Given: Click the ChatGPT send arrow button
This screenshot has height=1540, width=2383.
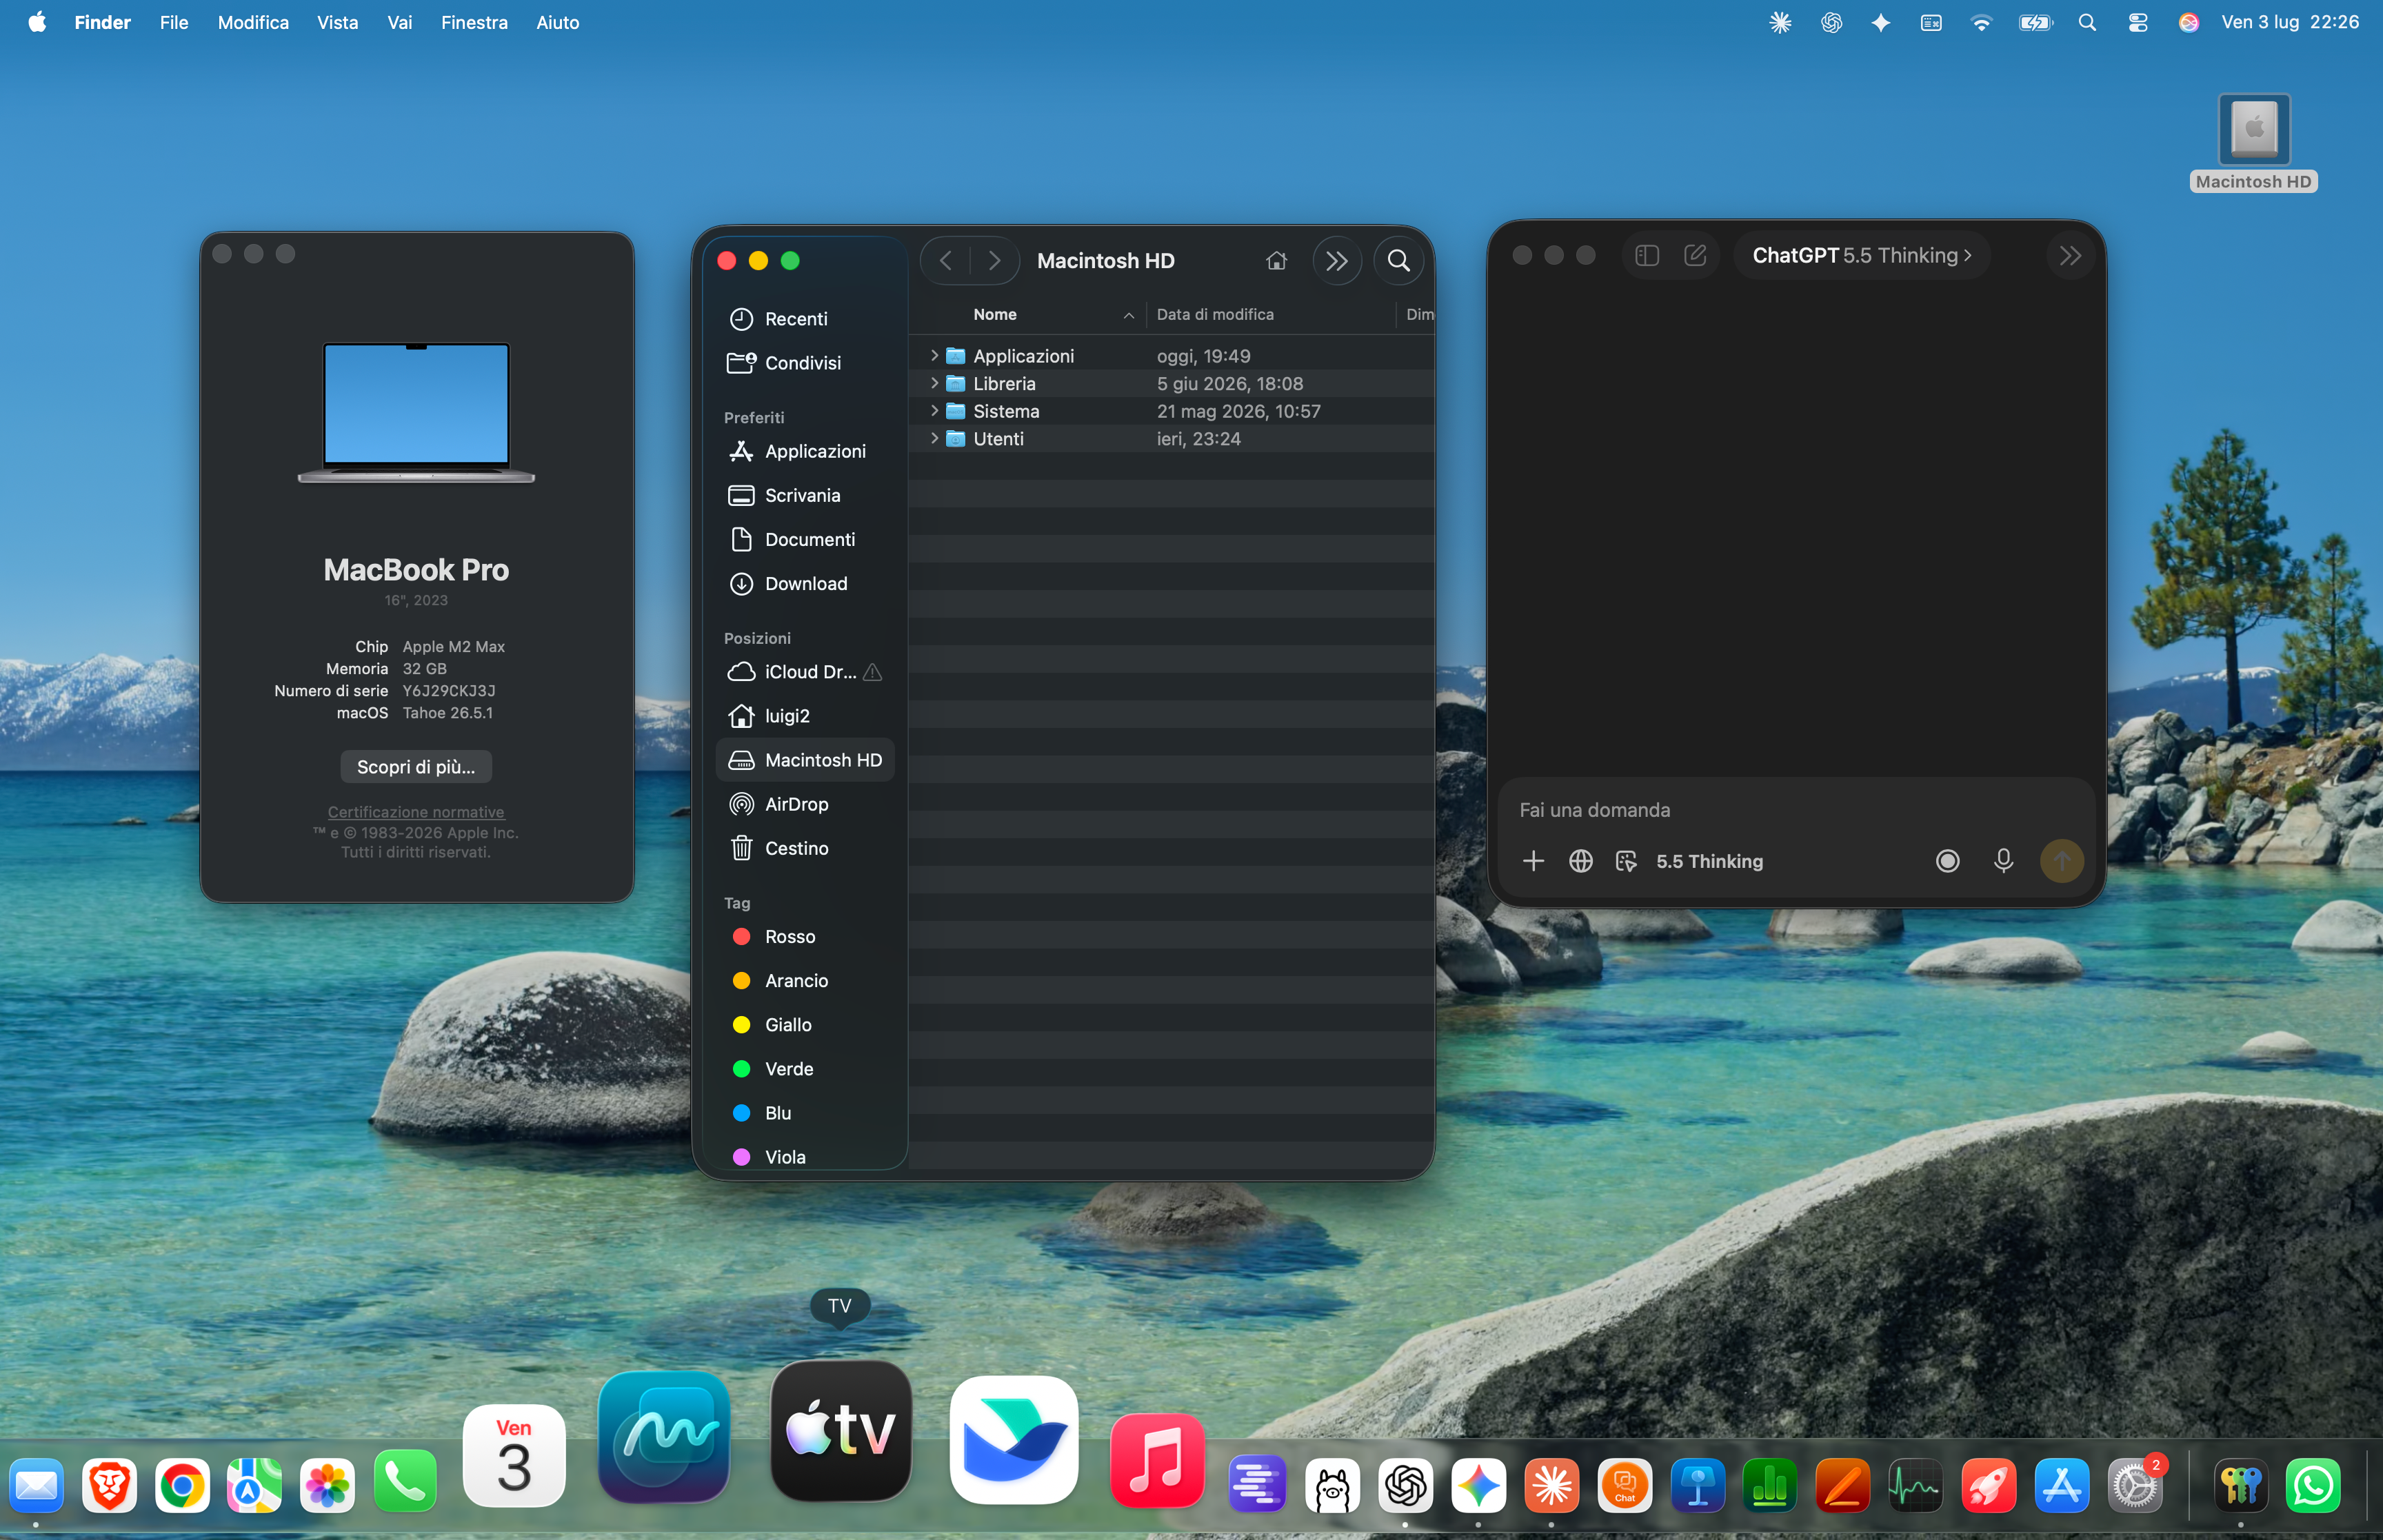Looking at the screenshot, I should pos(2062,861).
